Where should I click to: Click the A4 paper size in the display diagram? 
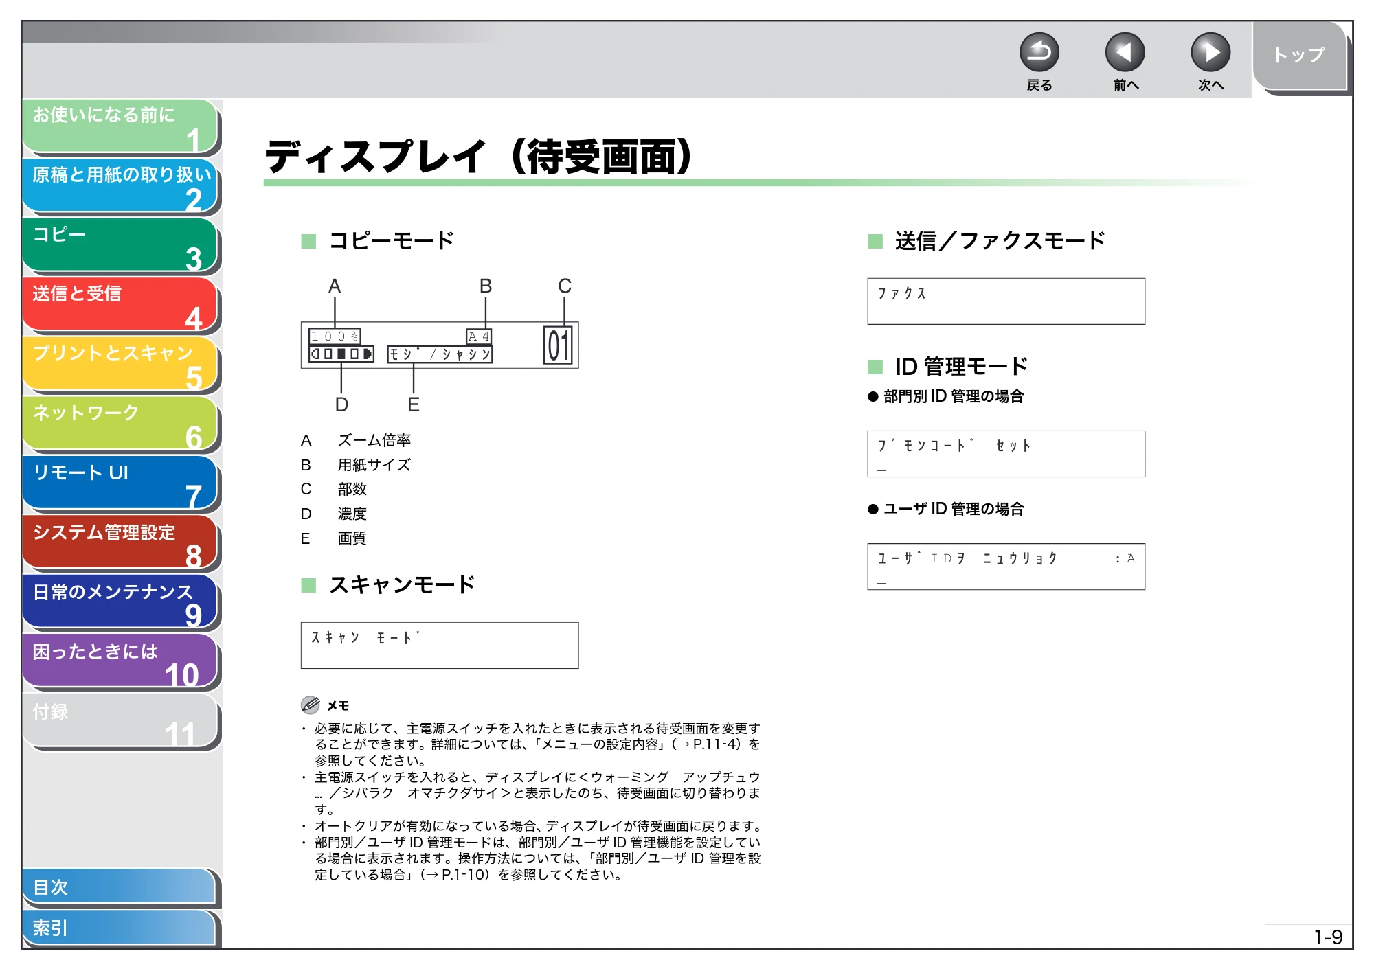479,336
